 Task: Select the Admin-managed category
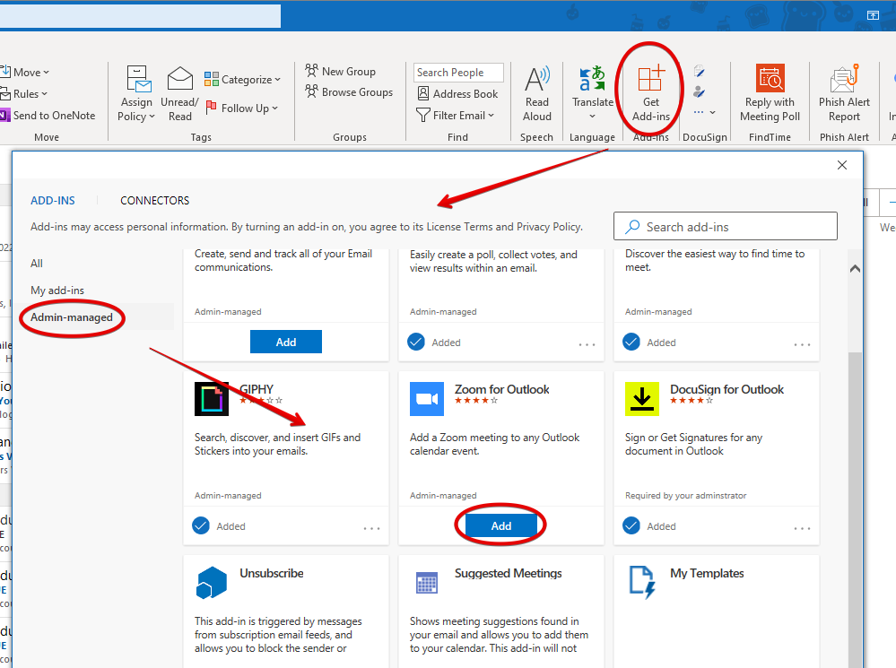coord(72,317)
